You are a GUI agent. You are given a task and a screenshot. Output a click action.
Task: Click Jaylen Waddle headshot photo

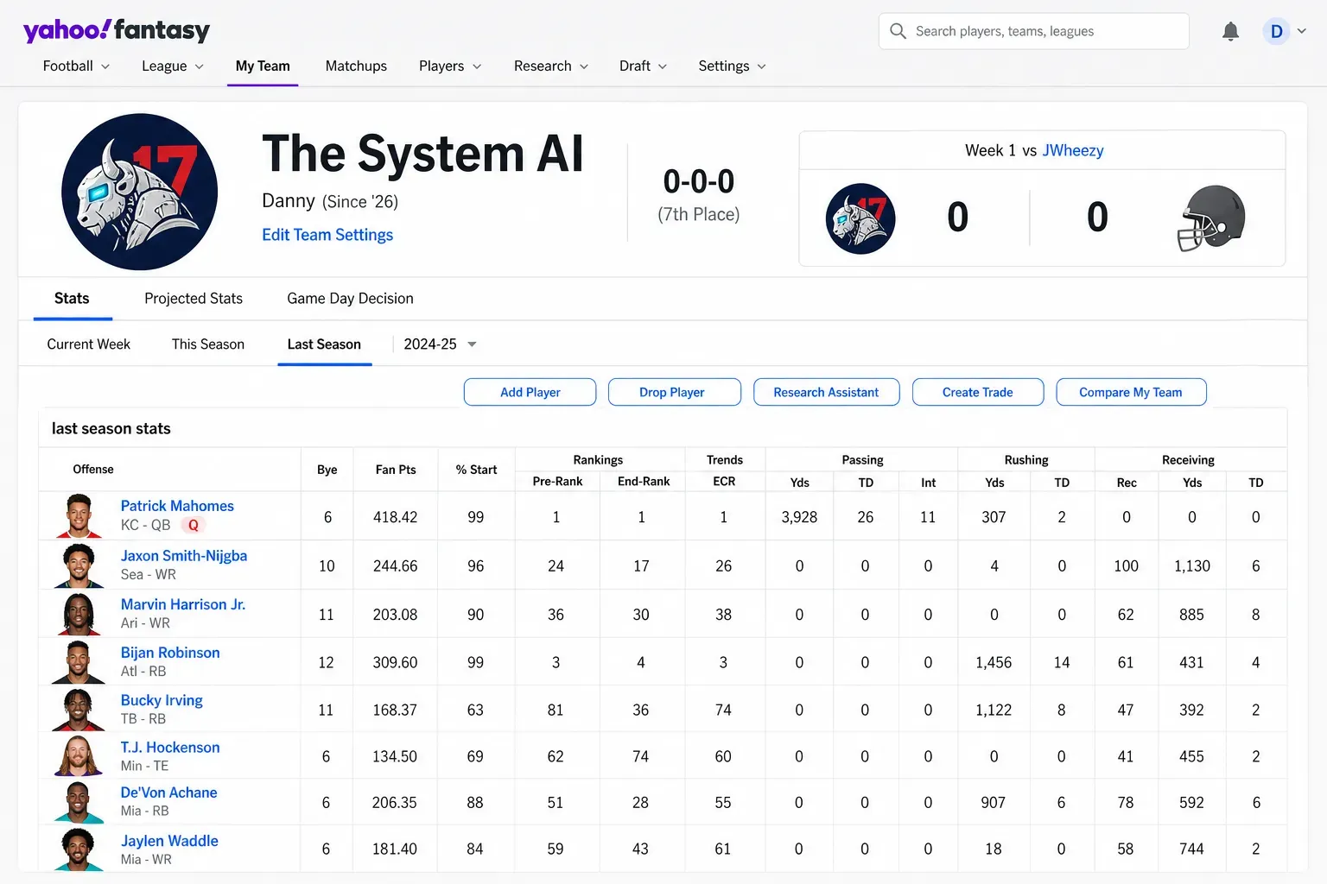coord(79,849)
